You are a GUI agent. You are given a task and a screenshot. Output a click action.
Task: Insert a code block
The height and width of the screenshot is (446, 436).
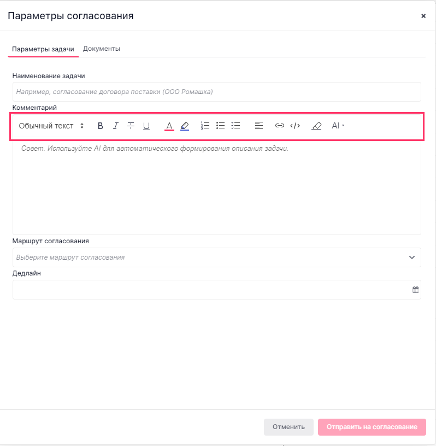pyautogui.click(x=295, y=126)
